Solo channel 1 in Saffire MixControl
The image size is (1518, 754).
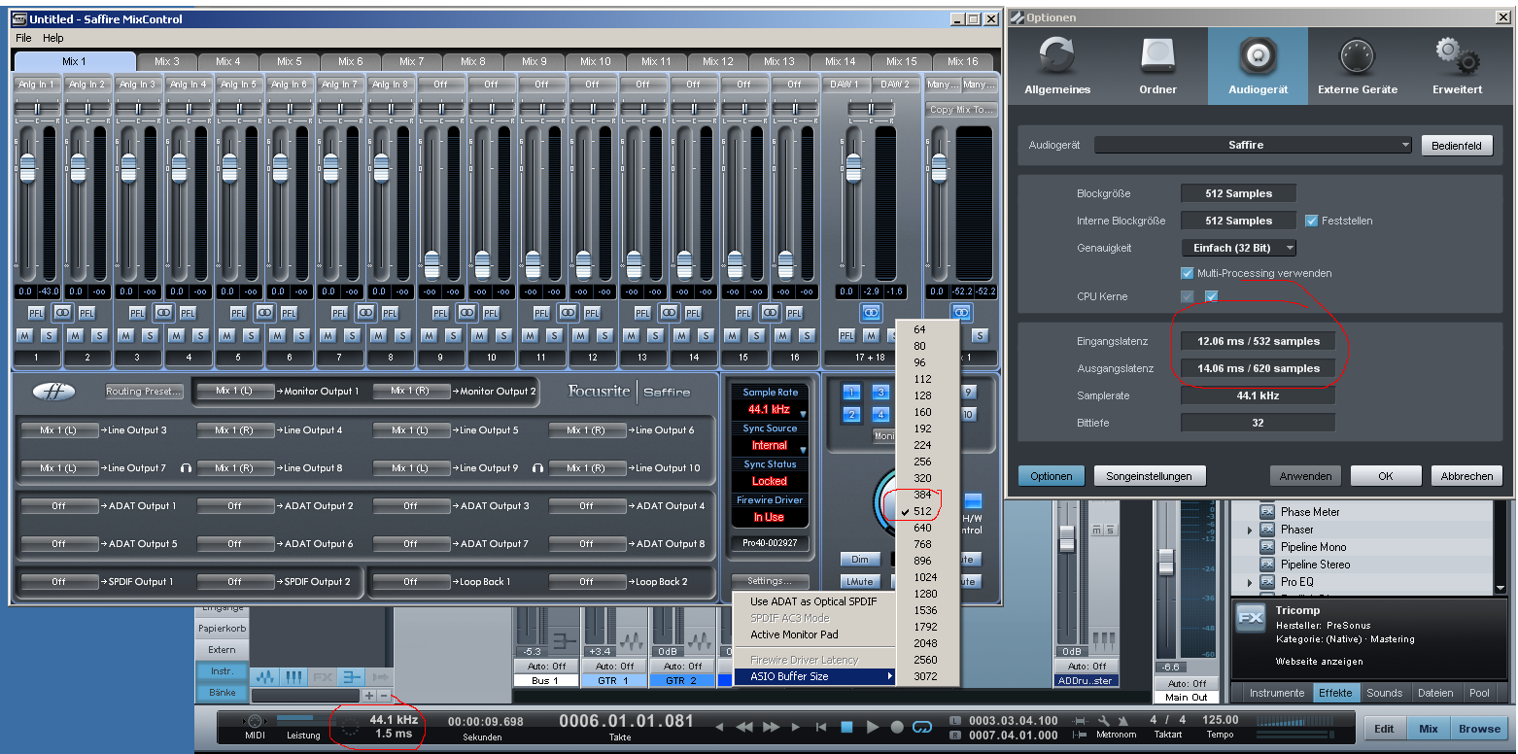48,335
